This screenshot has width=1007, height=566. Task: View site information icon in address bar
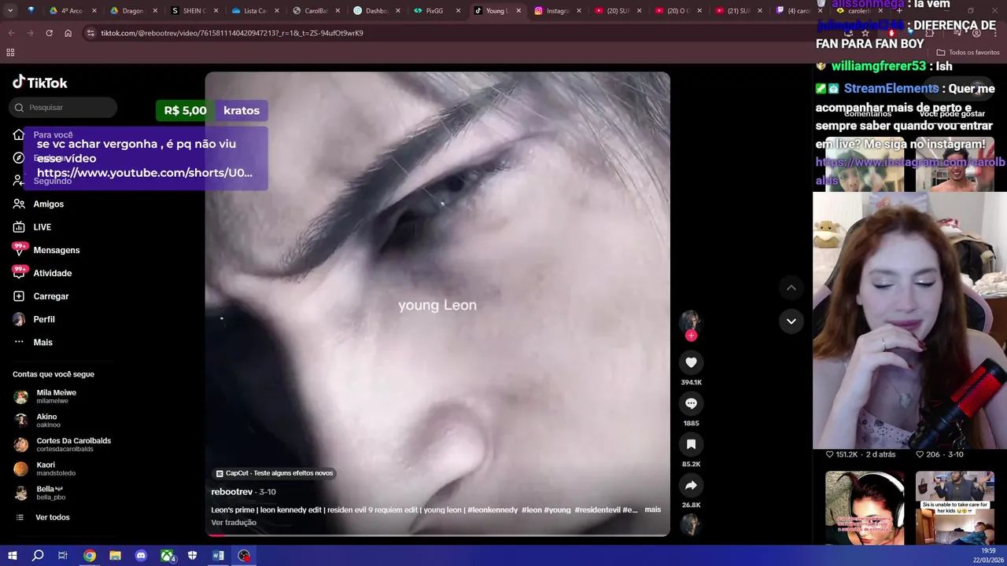pos(90,33)
